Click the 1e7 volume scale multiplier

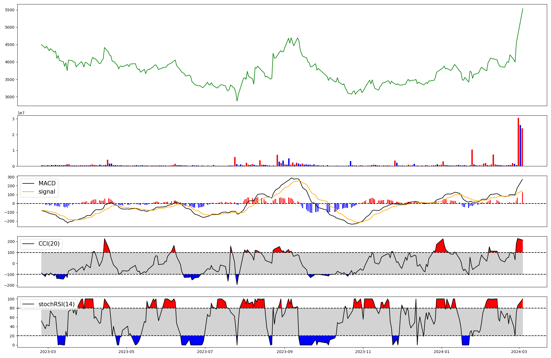click(21, 113)
